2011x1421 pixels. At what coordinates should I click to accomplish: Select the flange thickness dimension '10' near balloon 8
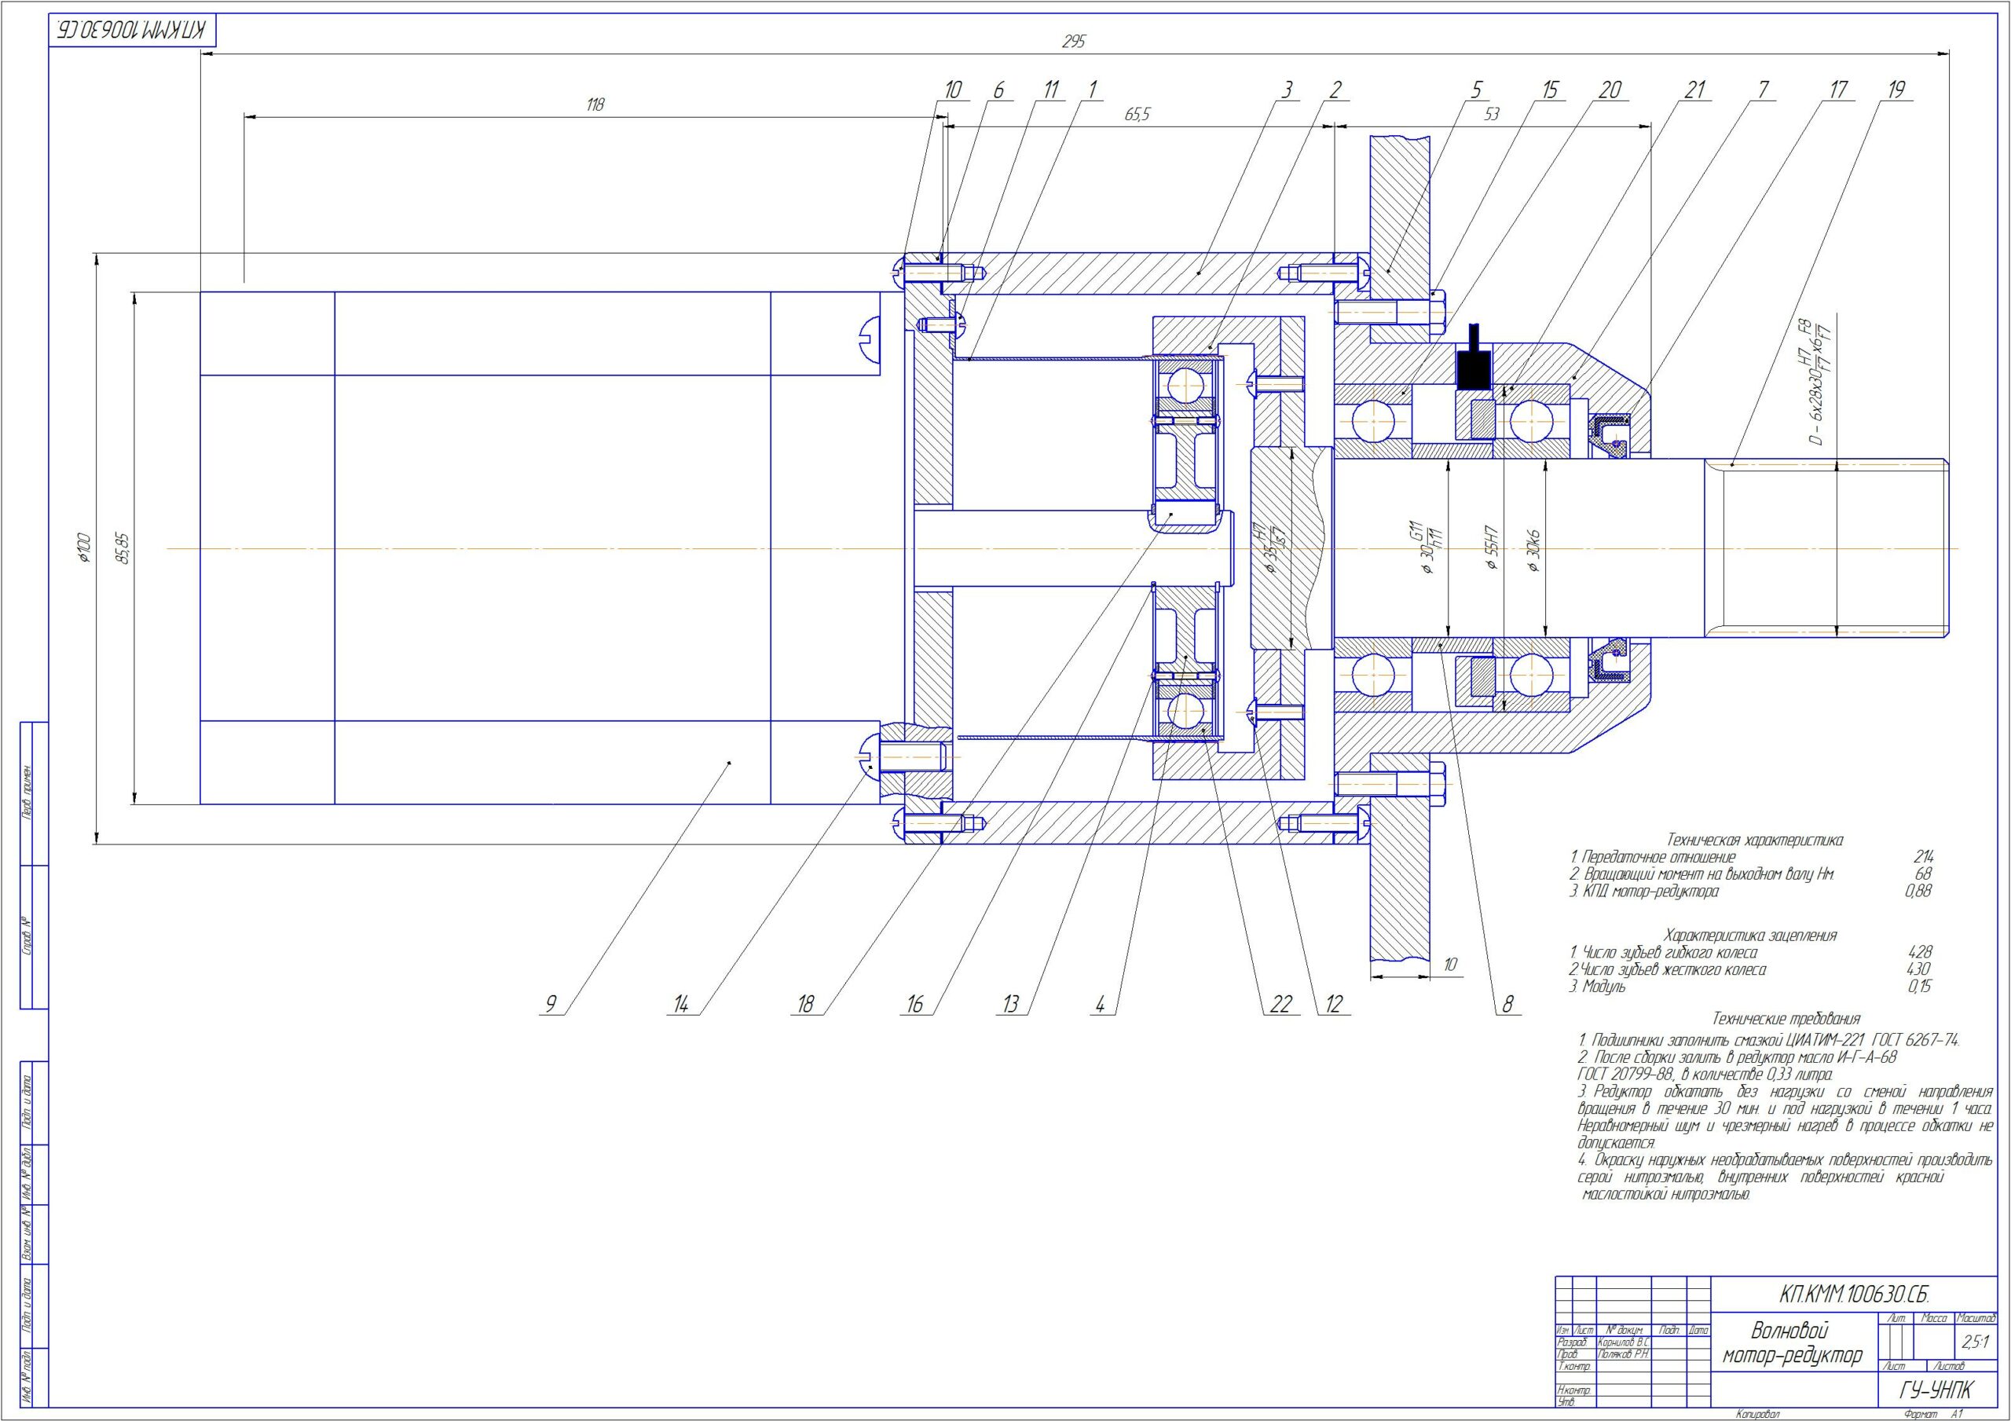click(x=1450, y=965)
